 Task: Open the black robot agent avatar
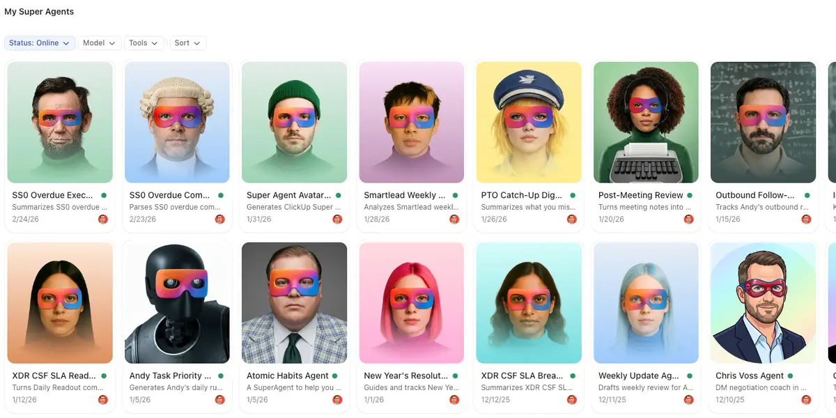tap(177, 303)
